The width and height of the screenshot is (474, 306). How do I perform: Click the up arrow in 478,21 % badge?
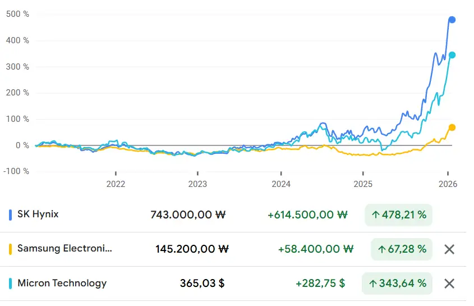point(375,215)
